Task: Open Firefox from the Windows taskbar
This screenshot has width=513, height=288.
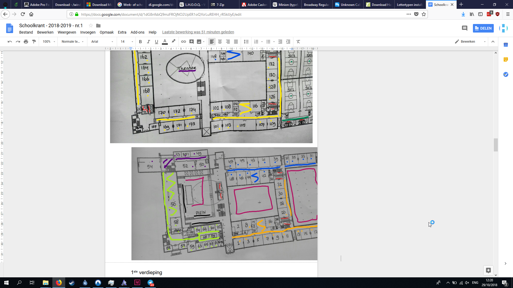Action: coord(59,283)
